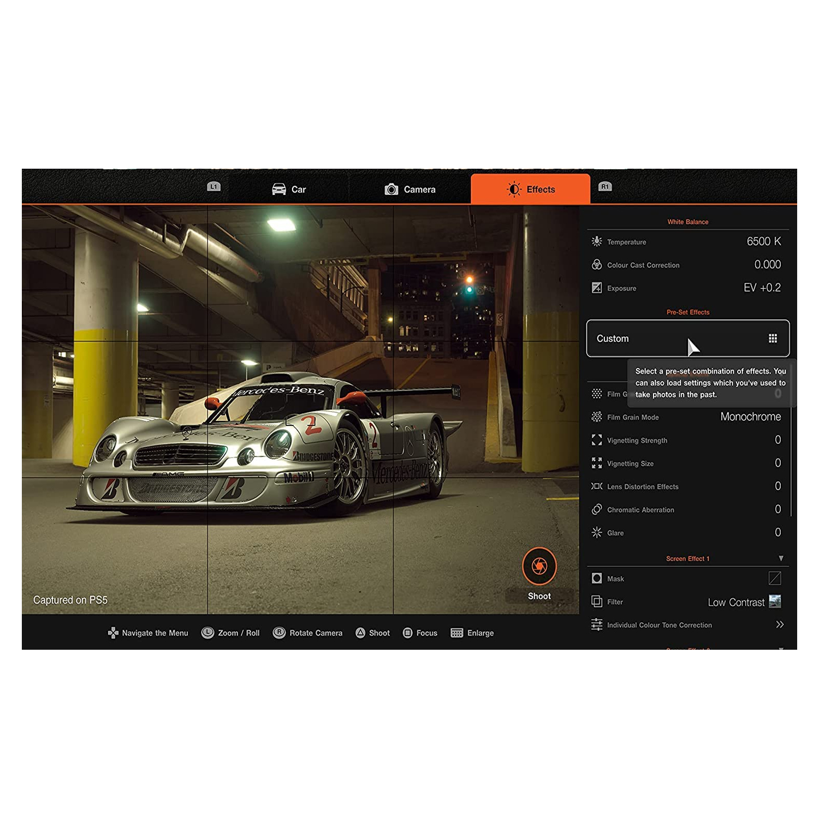
Task: Click the Colour Cast Correction icon
Action: [597, 265]
